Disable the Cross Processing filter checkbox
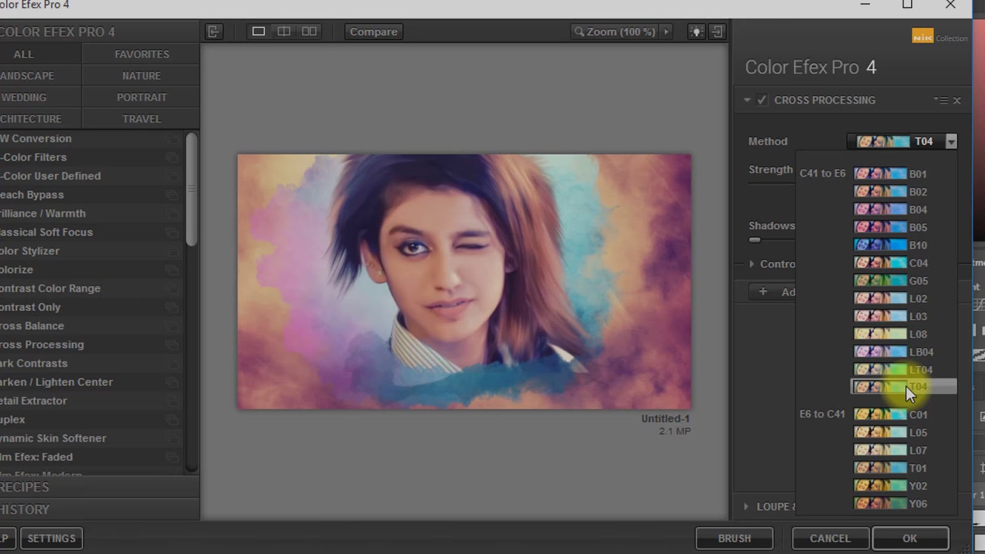 [x=762, y=100]
